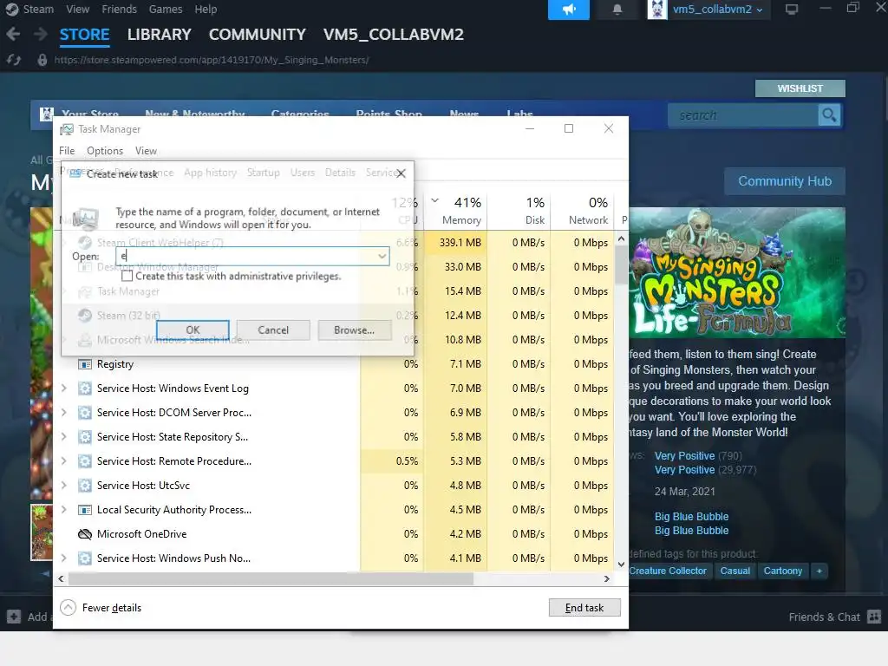This screenshot has height=666, width=888.
Task: Click the store search magnifier icon
Action: click(829, 115)
